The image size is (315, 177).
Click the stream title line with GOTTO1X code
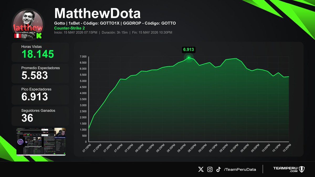tap(115, 23)
